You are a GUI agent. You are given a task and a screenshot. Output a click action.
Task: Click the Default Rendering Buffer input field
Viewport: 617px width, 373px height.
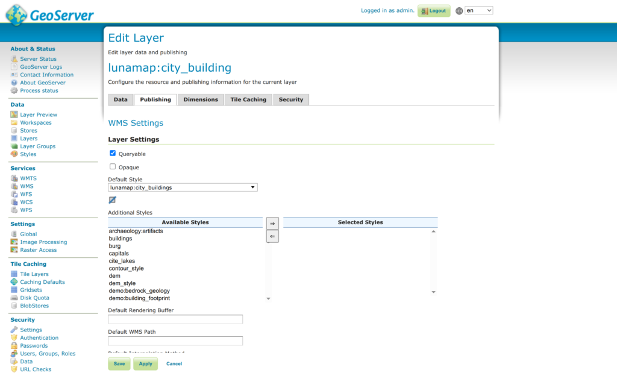(x=175, y=319)
